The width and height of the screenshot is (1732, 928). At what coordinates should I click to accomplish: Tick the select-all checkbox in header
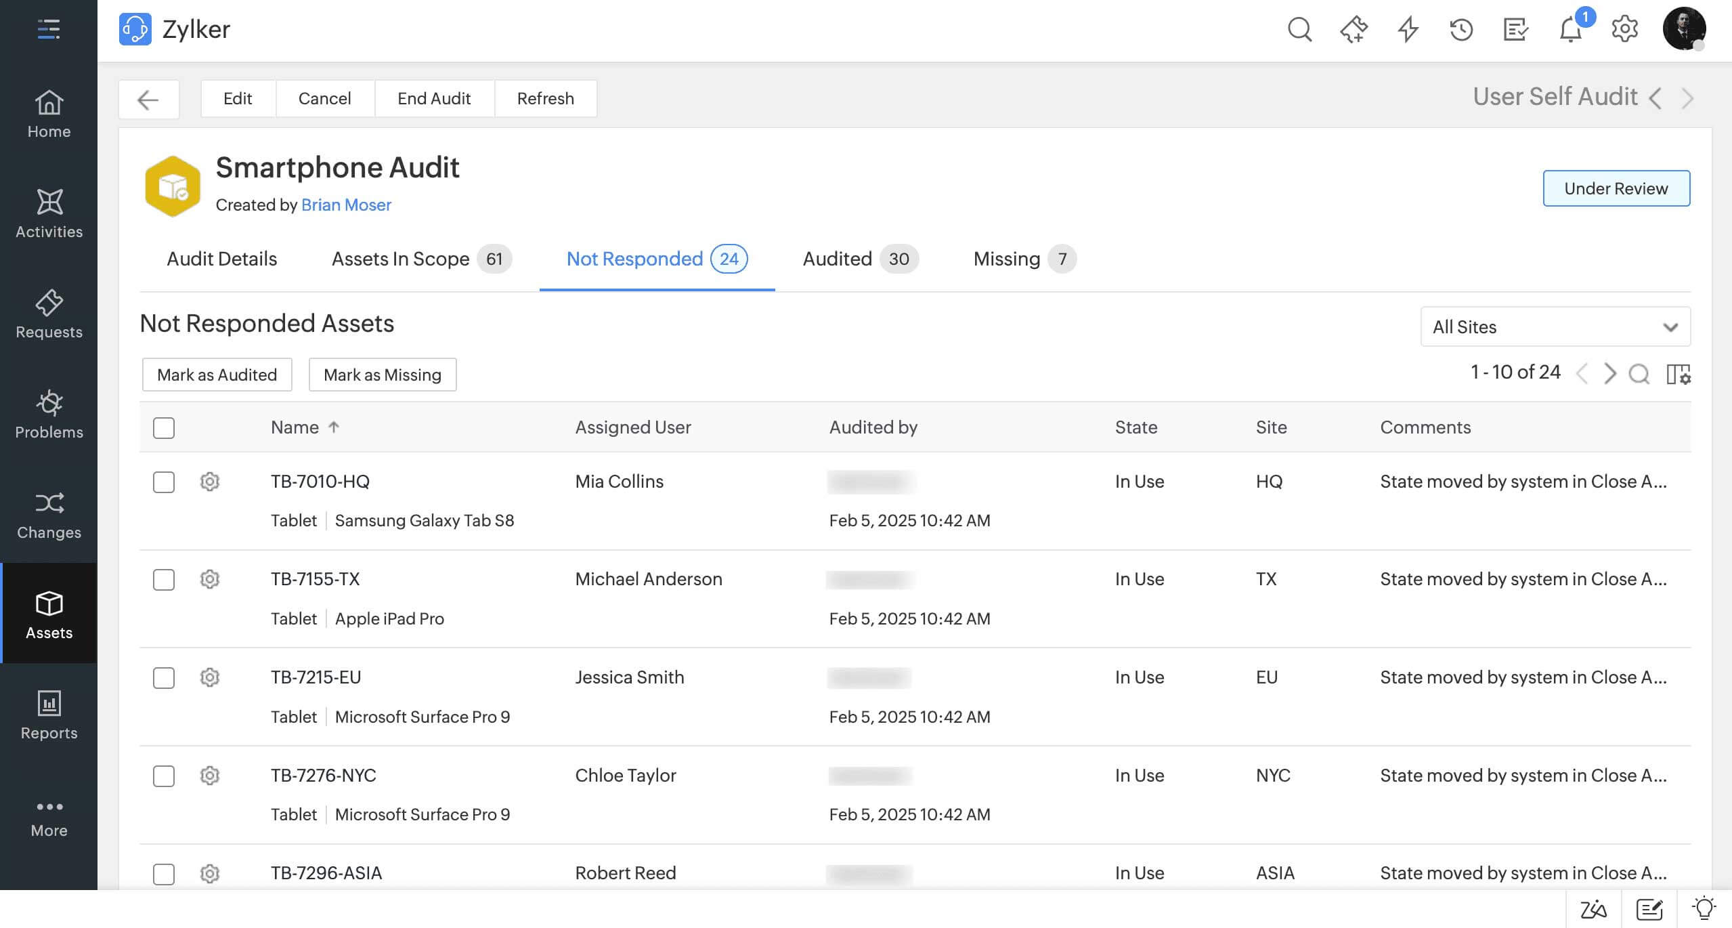(164, 427)
